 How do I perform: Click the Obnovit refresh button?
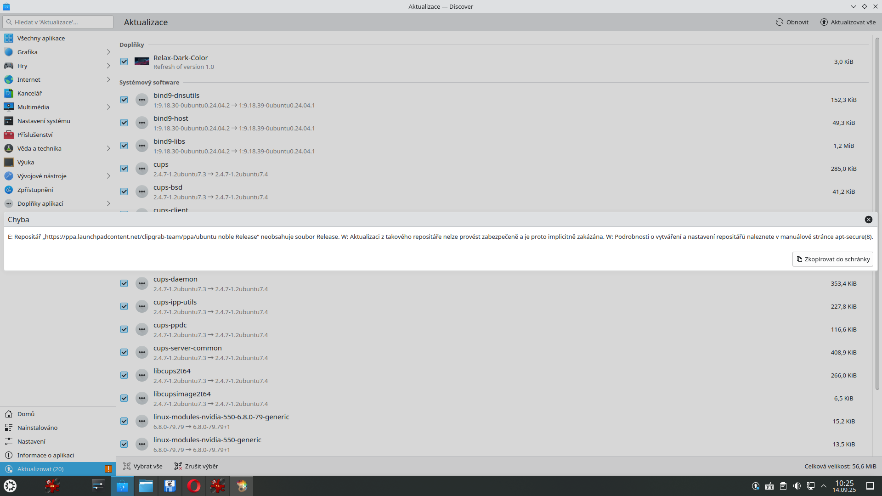pos(792,22)
